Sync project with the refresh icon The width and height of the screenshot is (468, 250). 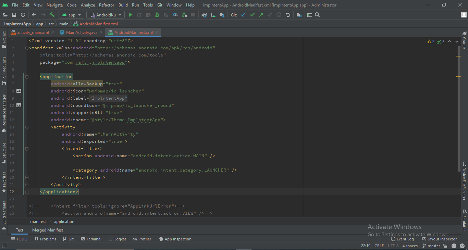point(23,15)
